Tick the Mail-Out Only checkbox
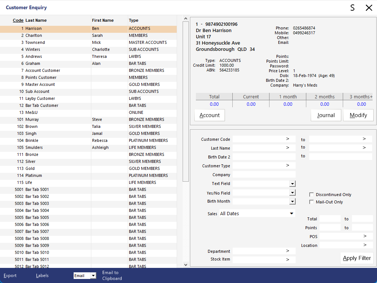377x283 pixels. 312,202
